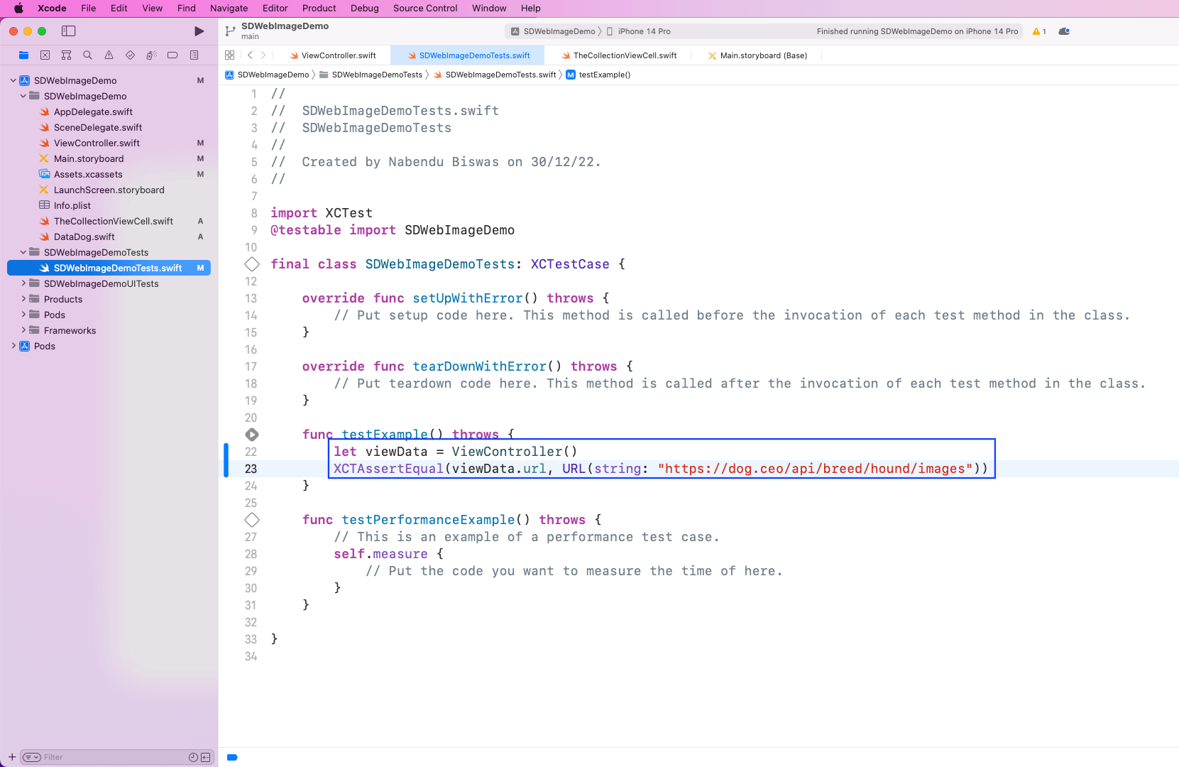Screen dimensions: 1179x767
Task: Open the Source Control navigator icon
Action: [x=45, y=55]
